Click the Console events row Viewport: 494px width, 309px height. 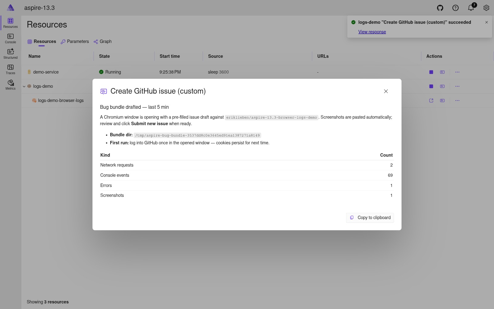click(x=246, y=175)
